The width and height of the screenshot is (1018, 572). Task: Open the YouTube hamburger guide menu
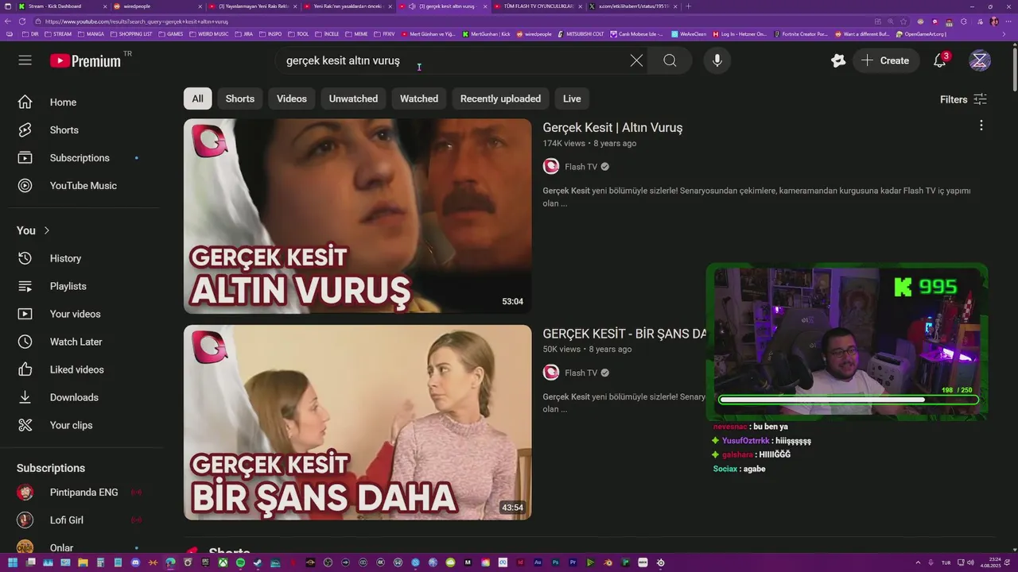(25, 60)
